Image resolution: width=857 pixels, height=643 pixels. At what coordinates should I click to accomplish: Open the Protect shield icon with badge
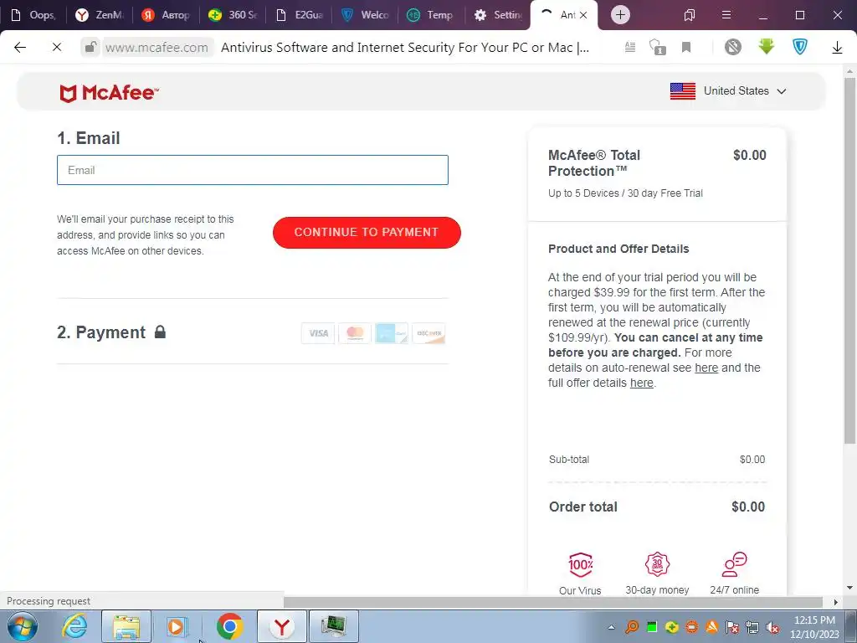tap(658, 48)
